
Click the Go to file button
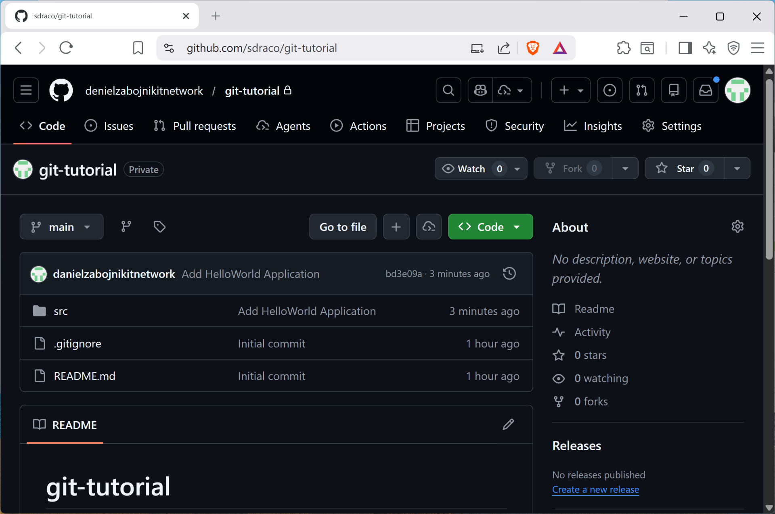[x=343, y=227]
